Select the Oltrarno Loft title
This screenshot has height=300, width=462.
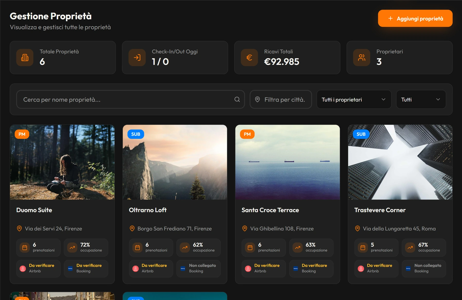click(148, 210)
